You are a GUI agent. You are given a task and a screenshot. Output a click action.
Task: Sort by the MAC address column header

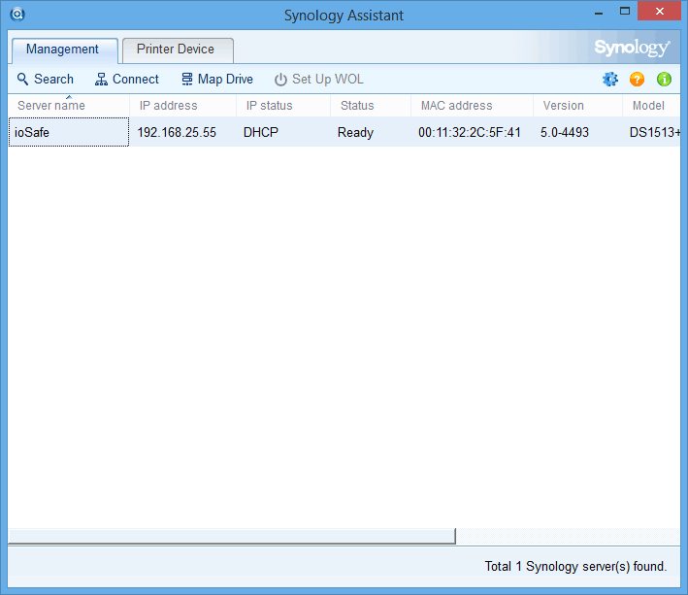(473, 106)
